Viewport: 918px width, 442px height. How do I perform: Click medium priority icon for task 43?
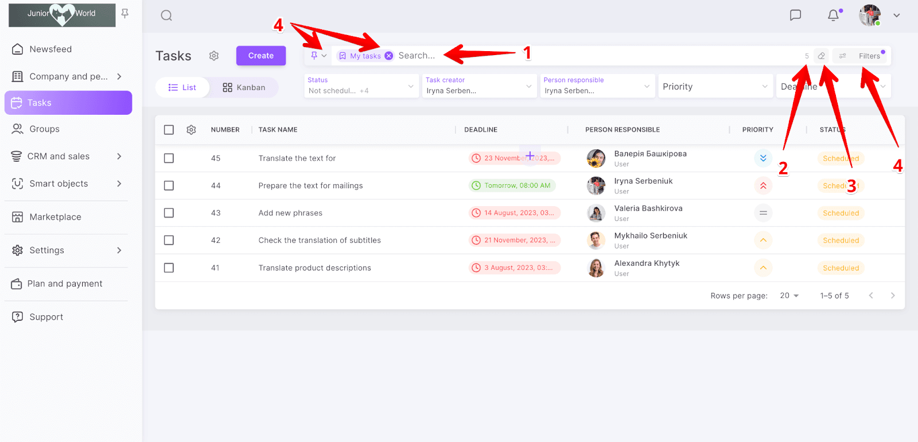pyautogui.click(x=763, y=213)
